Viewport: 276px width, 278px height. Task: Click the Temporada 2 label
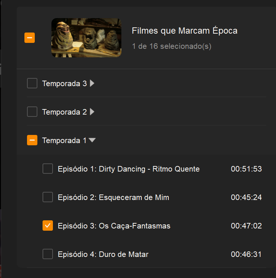(x=64, y=112)
